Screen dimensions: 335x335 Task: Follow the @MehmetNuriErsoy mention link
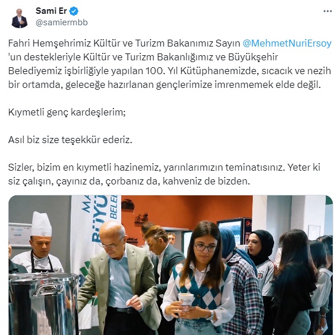click(287, 43)
